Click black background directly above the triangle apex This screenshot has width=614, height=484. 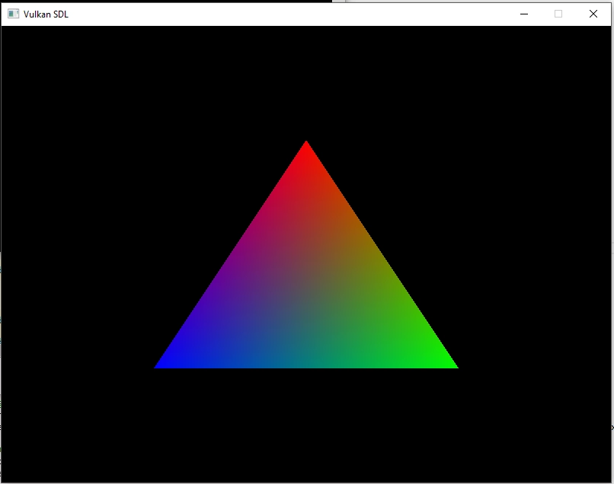click(306, 84)
